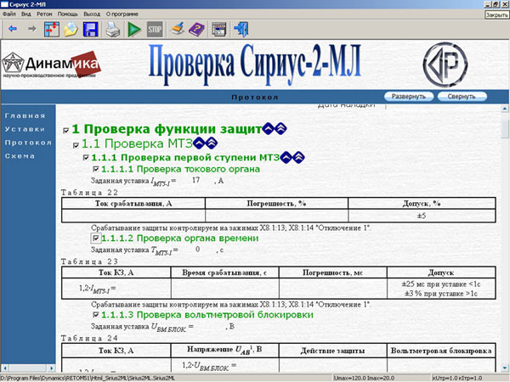Collapse section 1.1 Проверка МТЗ with arrow icon
The width and height of the screenshot is (510, 382).
point(198,144)
